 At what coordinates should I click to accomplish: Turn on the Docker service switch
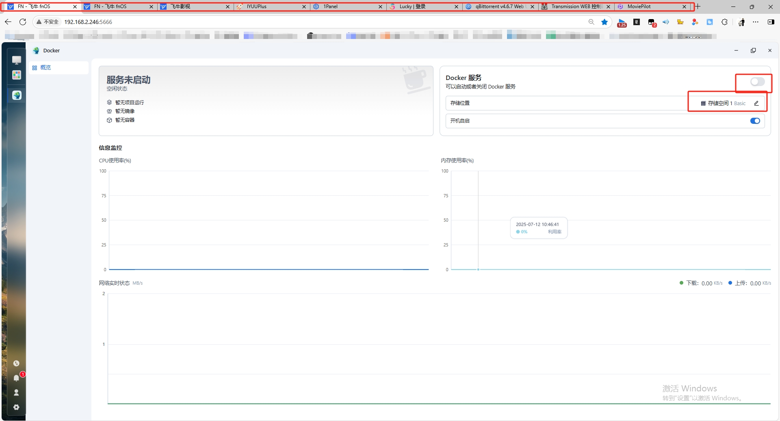coord(757,82)
